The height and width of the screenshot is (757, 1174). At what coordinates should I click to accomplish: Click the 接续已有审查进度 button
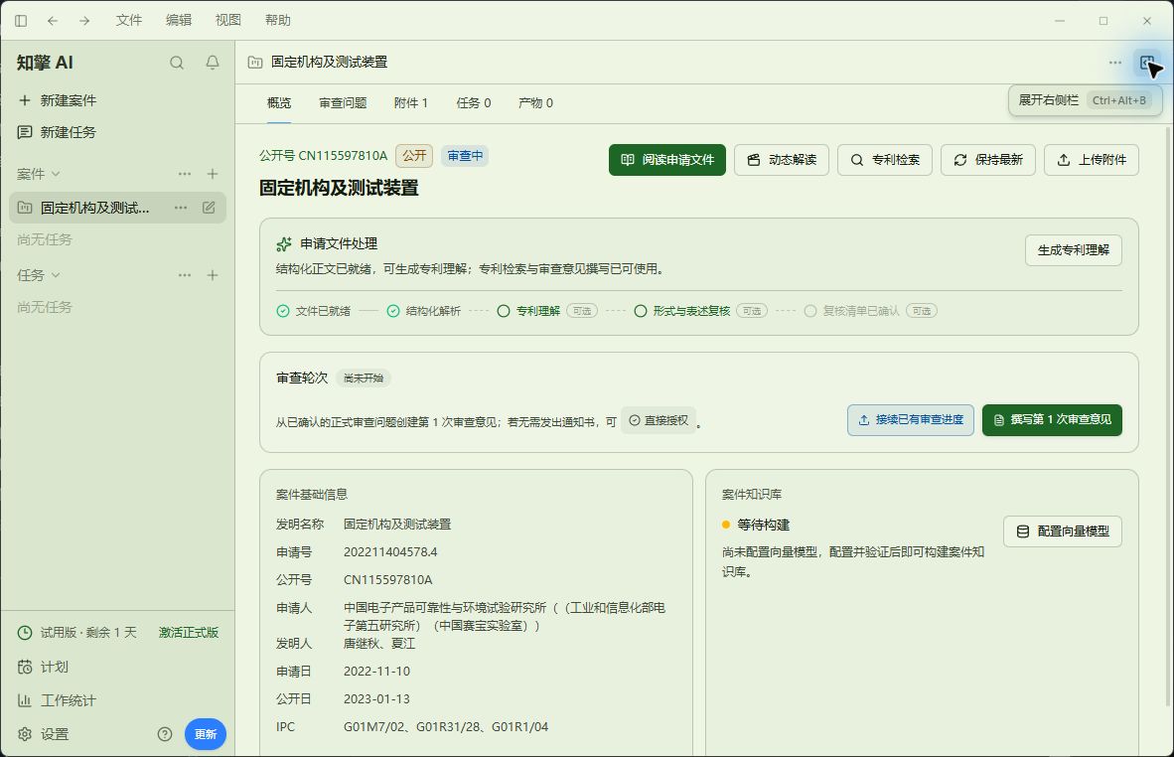coord(911,420)
